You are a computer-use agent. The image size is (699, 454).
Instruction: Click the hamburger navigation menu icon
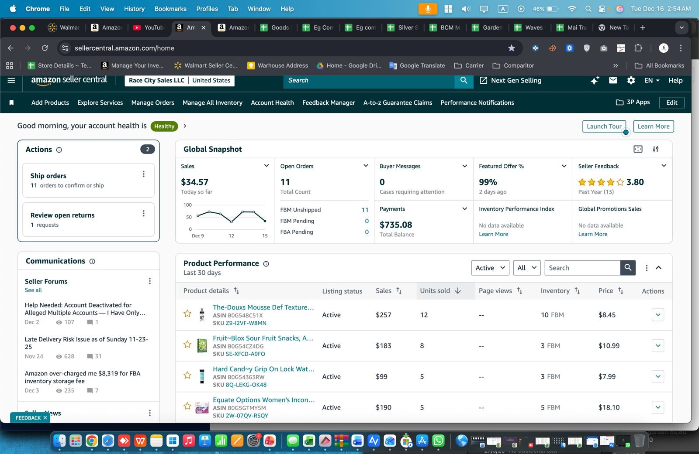(x=11, y=80)
